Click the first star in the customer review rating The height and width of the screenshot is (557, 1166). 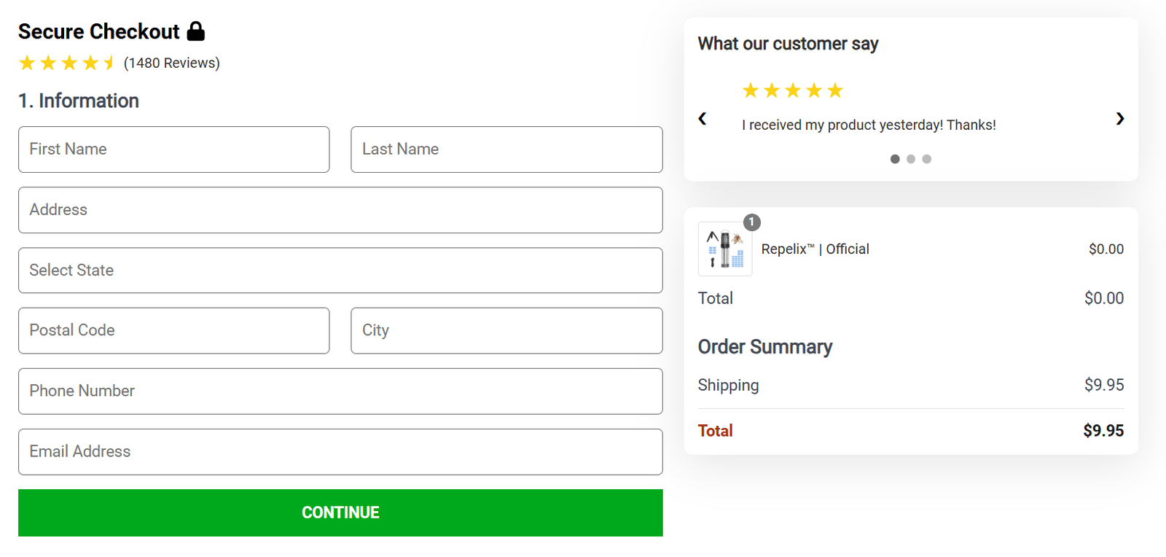click(751, 90)
